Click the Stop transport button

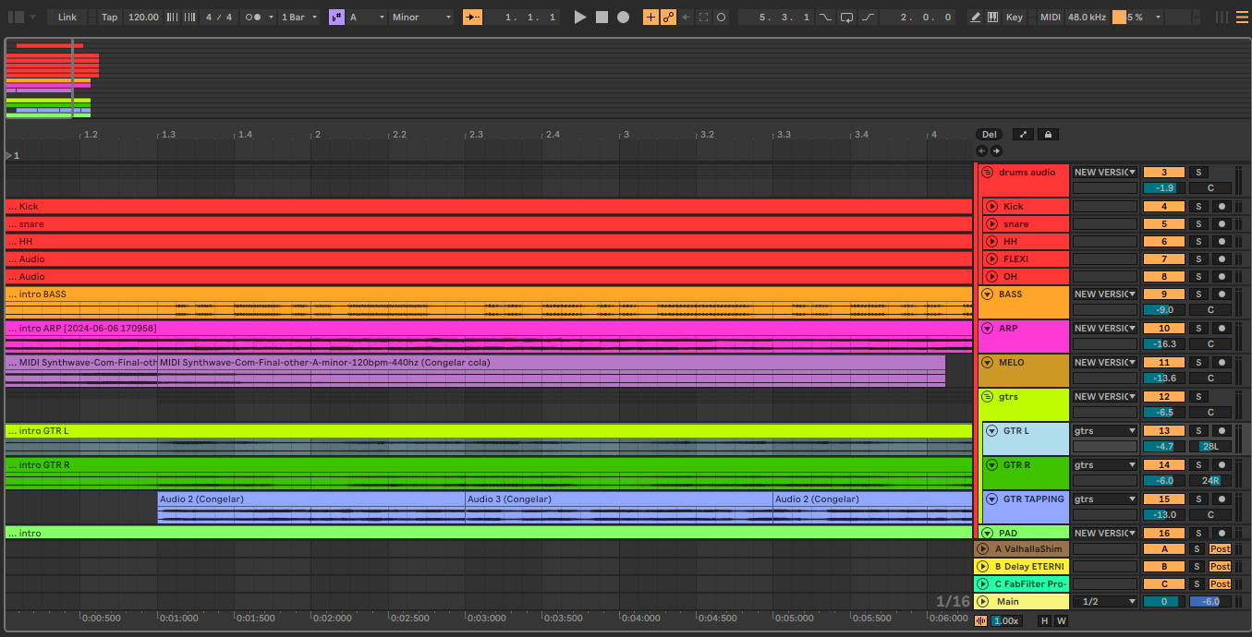pos(602,17)
